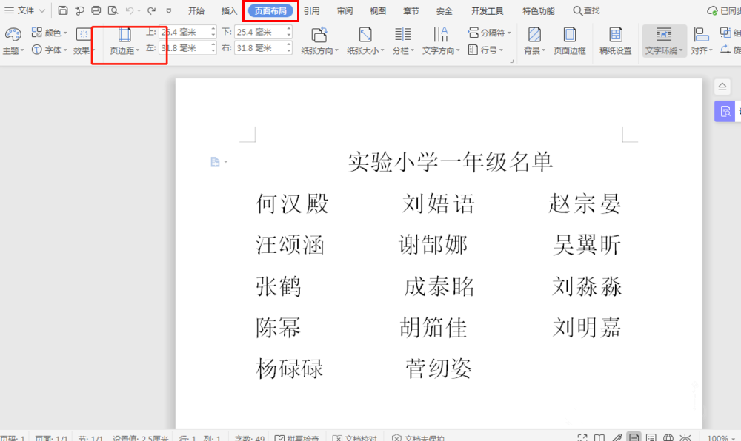The width and height of the screenshot is (741, 441).
Task: Increase the top margin with its up stepper
Action: click(x=213, y=30)
